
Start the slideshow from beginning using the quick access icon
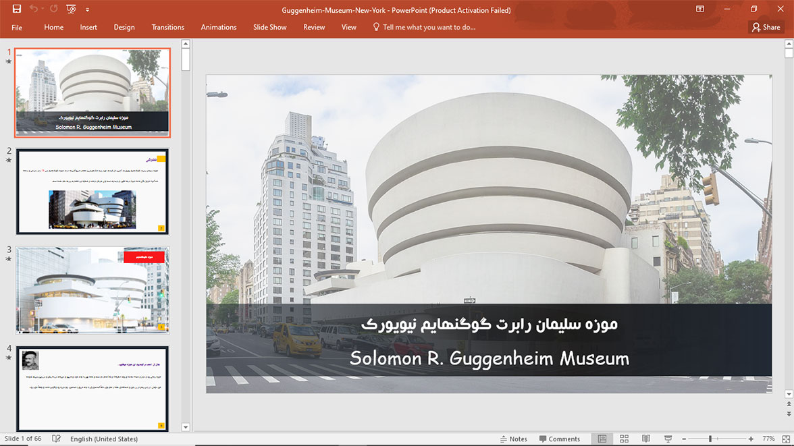tap(71, 9)
